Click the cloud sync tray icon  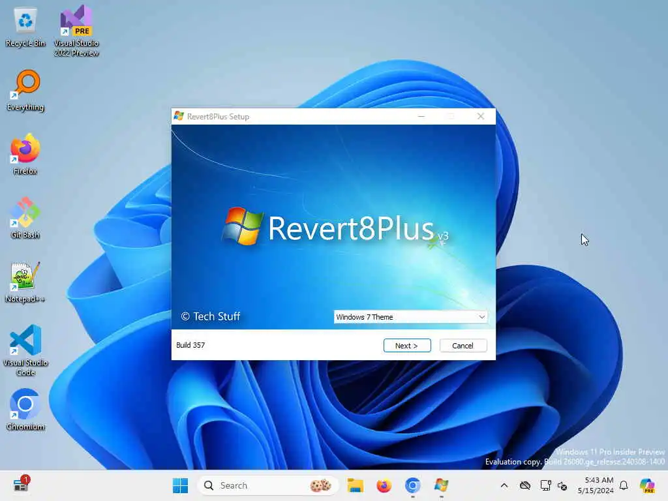[x=525, y=485]
